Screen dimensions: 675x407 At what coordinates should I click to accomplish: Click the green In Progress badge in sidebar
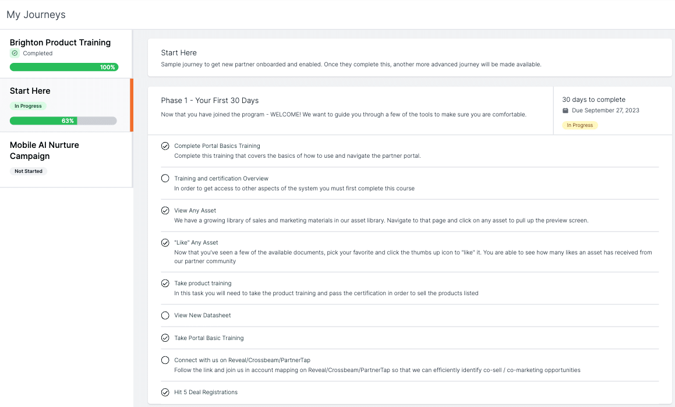click(28, 106)
